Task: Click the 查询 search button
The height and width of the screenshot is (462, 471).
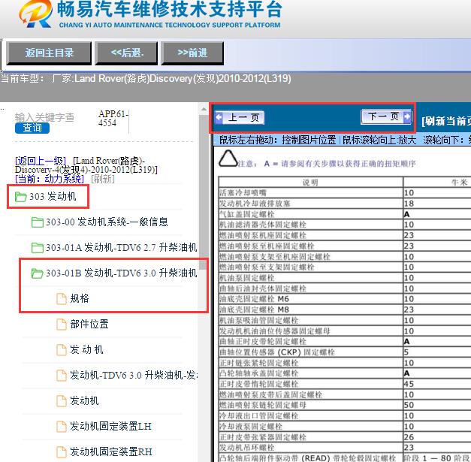Action: 32,128
